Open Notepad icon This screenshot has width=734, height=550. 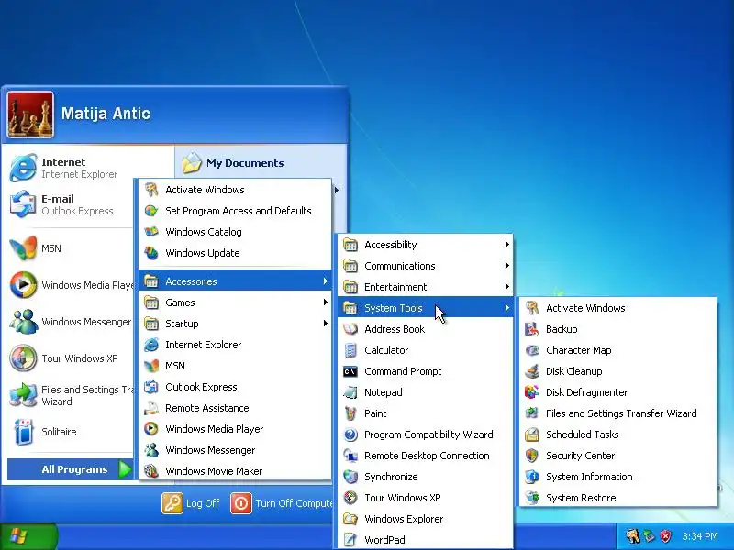coord(350,392)
